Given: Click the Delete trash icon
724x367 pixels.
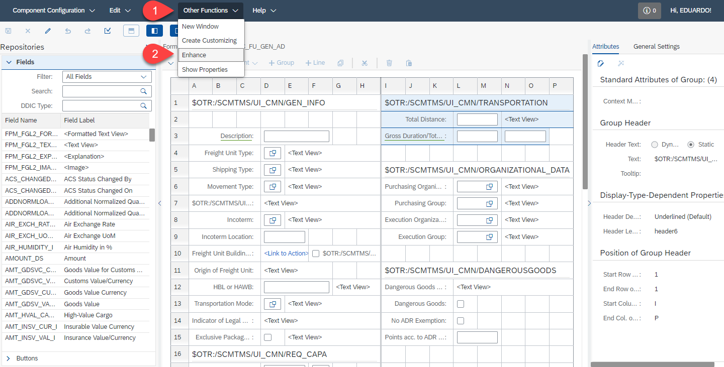Looking at the screenshot, I should 389,63.
